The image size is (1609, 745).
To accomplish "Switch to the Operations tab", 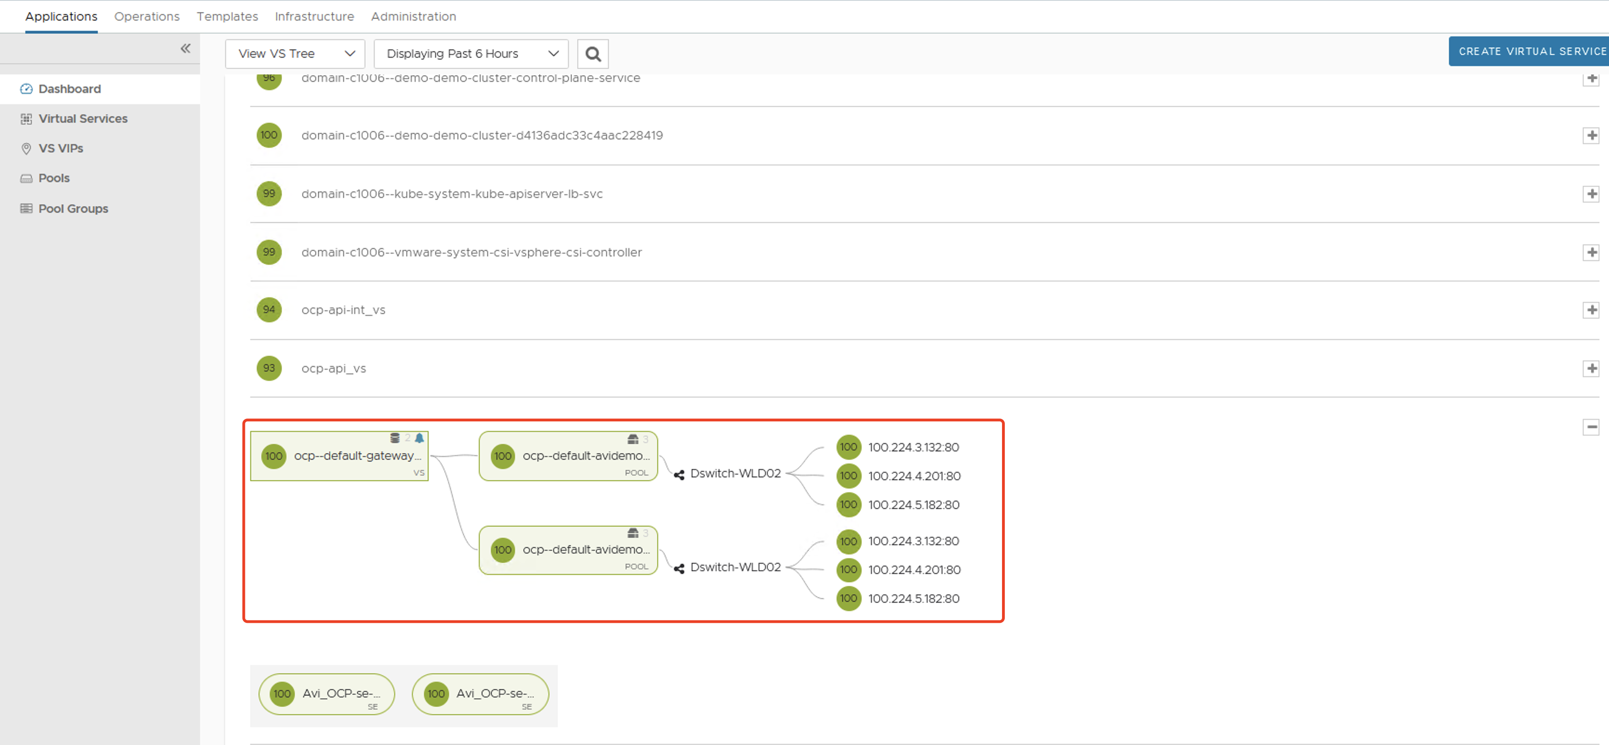I will tap(147, 16).
